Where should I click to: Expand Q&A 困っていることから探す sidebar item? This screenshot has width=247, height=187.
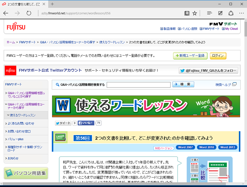click(26, 95)
